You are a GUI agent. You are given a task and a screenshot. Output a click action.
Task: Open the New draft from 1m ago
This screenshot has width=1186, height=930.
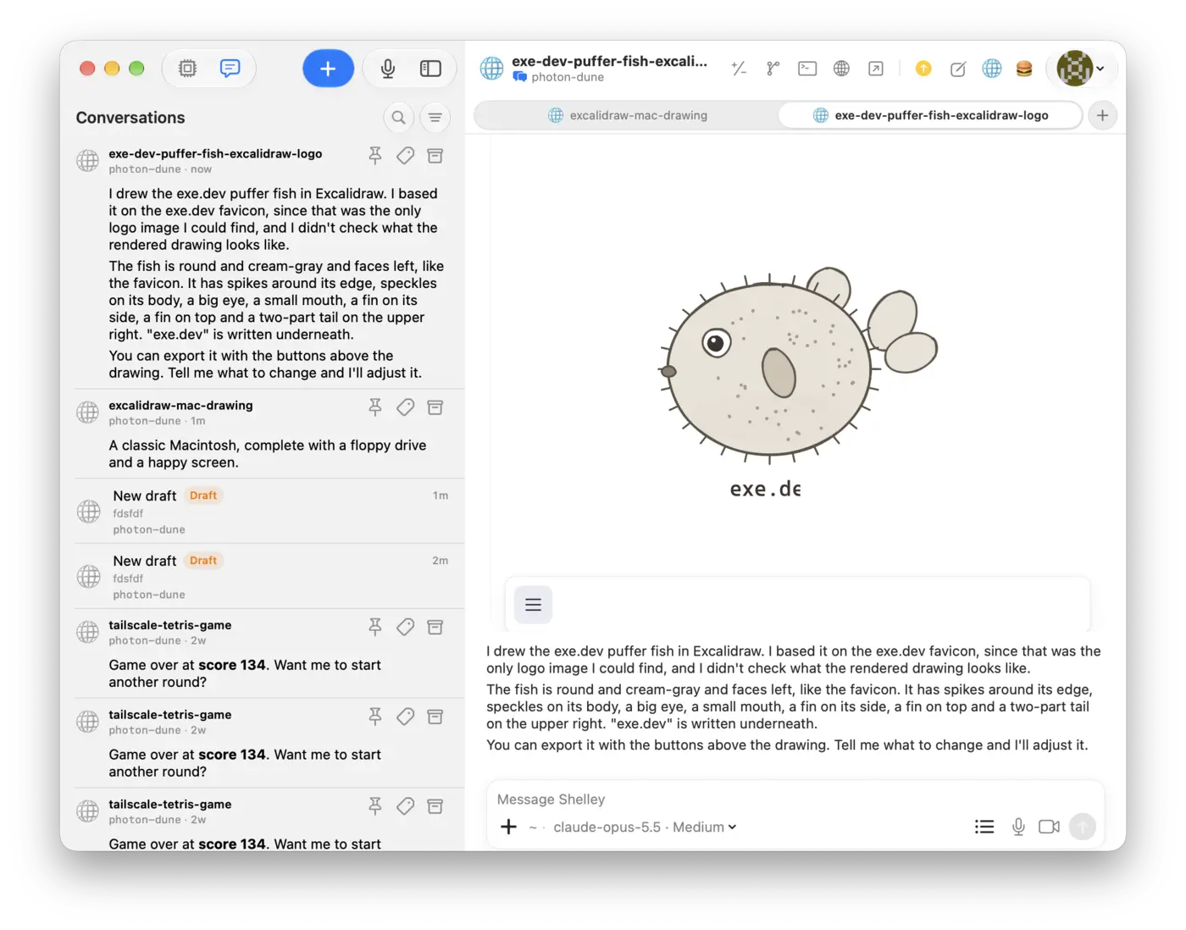269,512
